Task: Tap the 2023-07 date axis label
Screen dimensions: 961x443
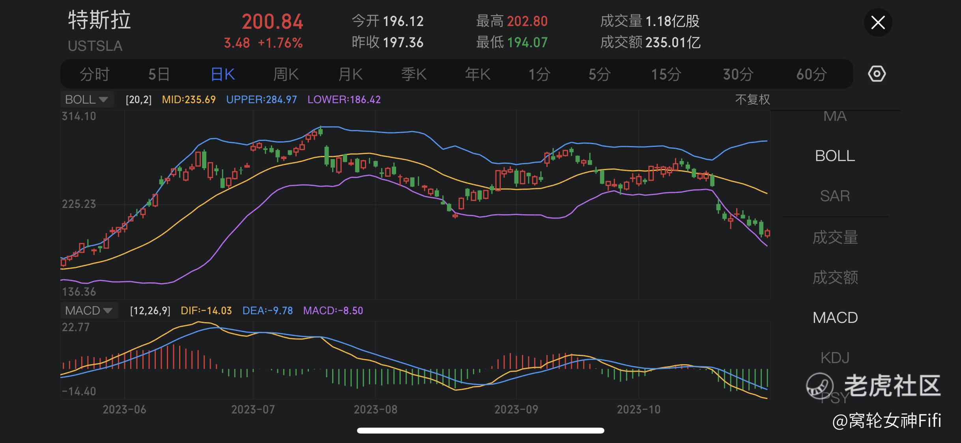Action: click(x=253, y=410)
